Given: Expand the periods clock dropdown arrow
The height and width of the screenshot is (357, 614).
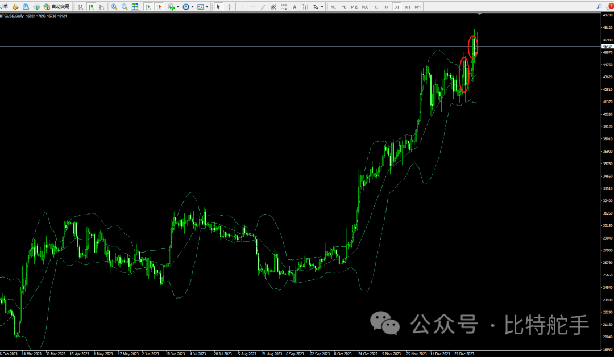Looking at the screenshot, I should [192, 7].
